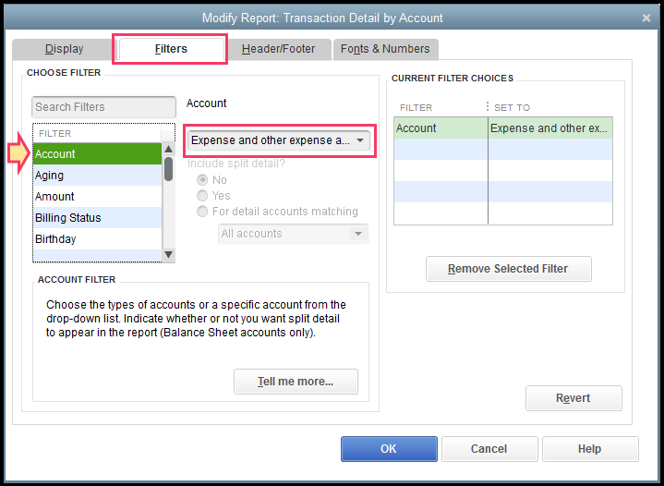Switch to the Display tab
664x486 pixels.
click(x=64, y=49)
